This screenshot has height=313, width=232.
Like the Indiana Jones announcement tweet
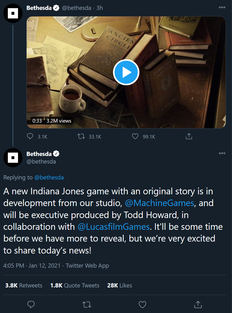pos(142,304)
